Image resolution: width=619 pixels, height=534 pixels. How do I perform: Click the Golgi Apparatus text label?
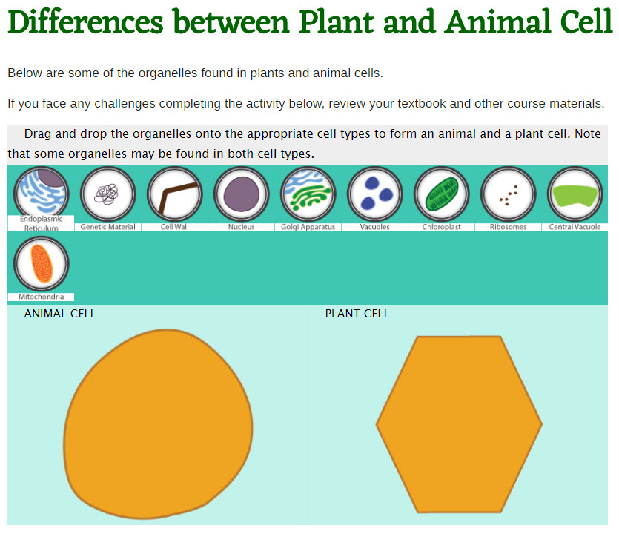308,227
